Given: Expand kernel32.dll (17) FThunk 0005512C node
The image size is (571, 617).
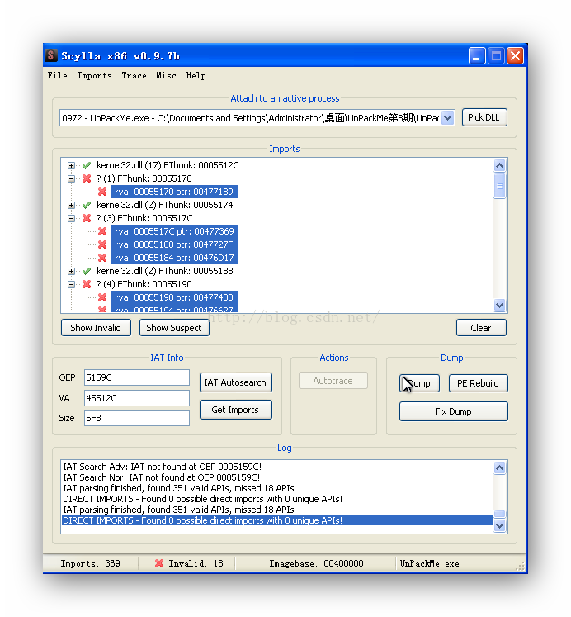Looking at the screenshot, I should [x=71, y=166].
